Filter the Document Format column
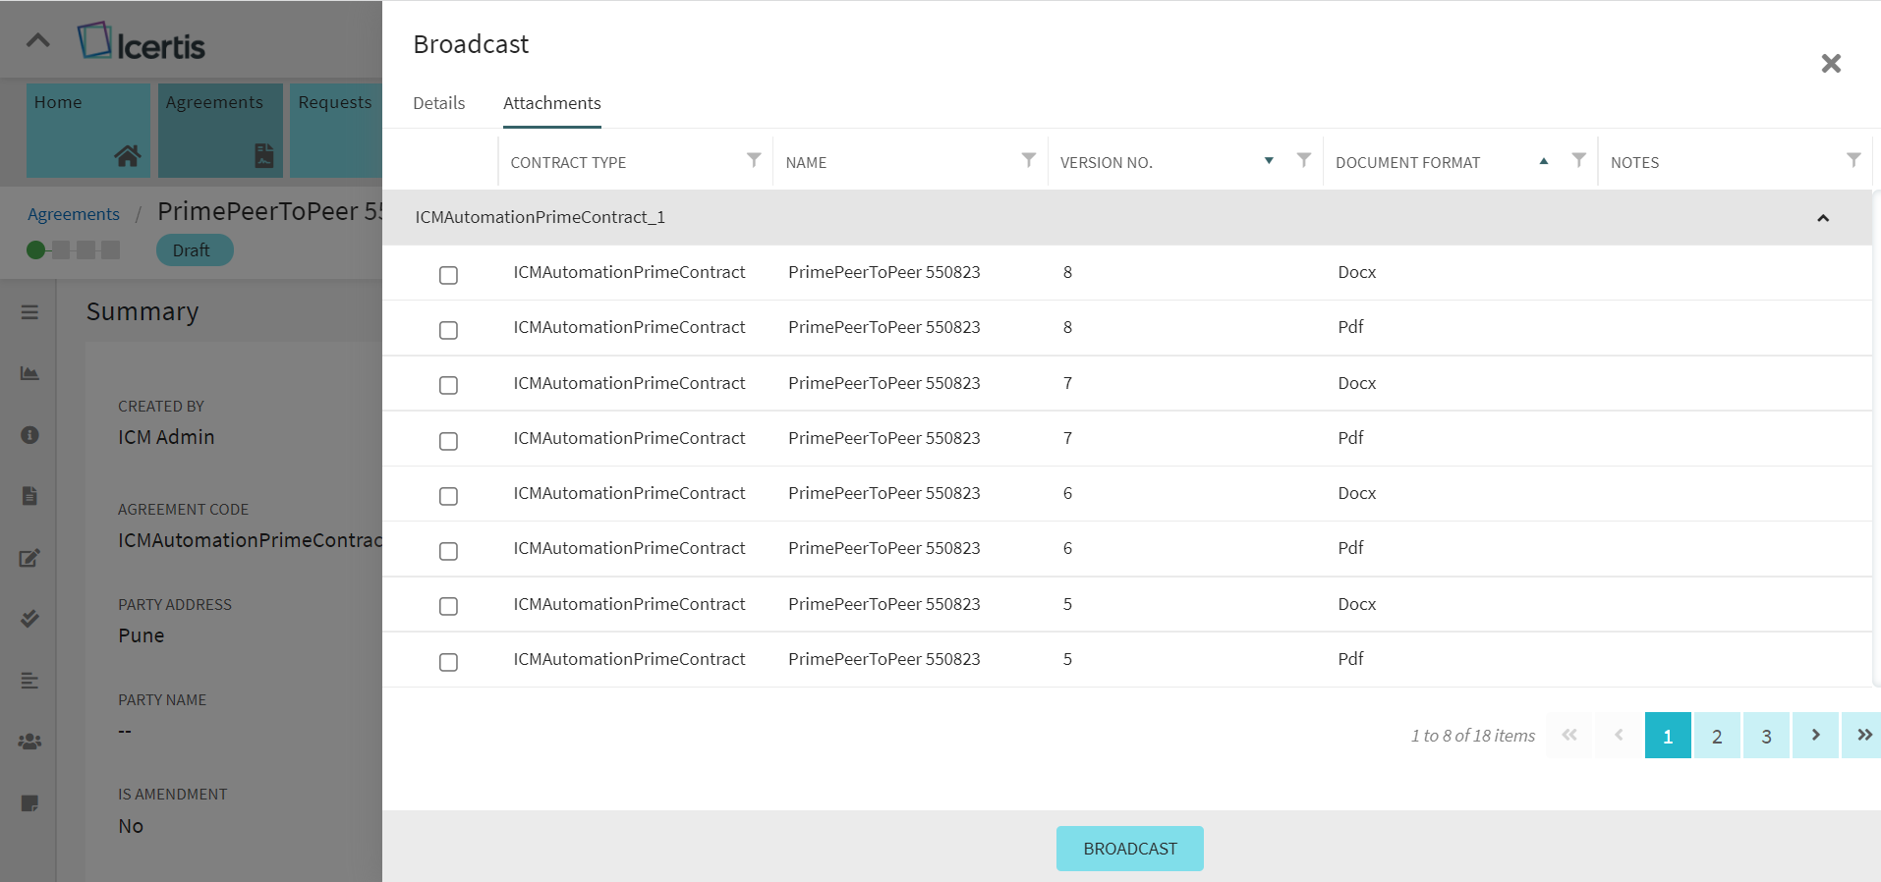The height and width of the screenshot is (882, 1881). coord(1578,160)
